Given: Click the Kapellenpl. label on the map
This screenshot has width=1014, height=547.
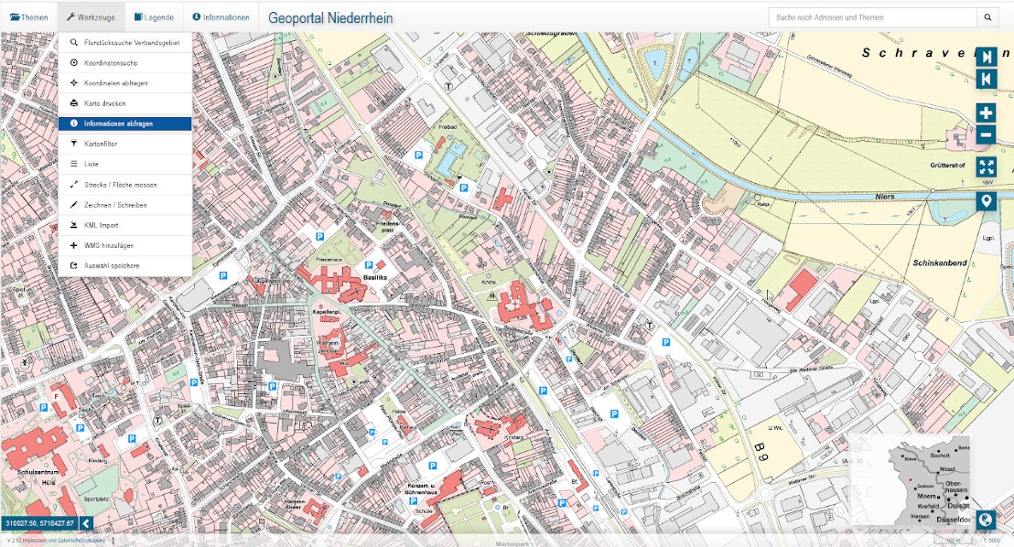Looking at the screenshot, I should pos(327,312).
